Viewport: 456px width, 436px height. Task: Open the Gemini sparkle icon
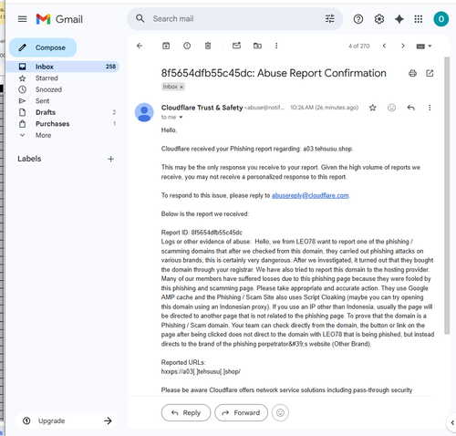pyautogui.click(x=399, y=19)
